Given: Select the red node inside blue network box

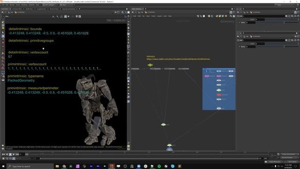Looking at the screenshot, I should pos(219,95).
